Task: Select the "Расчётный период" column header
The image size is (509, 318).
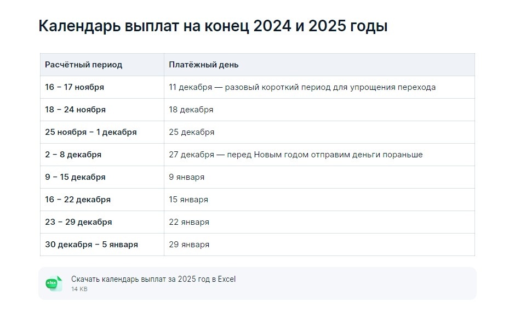Action: tap(84, 64)
